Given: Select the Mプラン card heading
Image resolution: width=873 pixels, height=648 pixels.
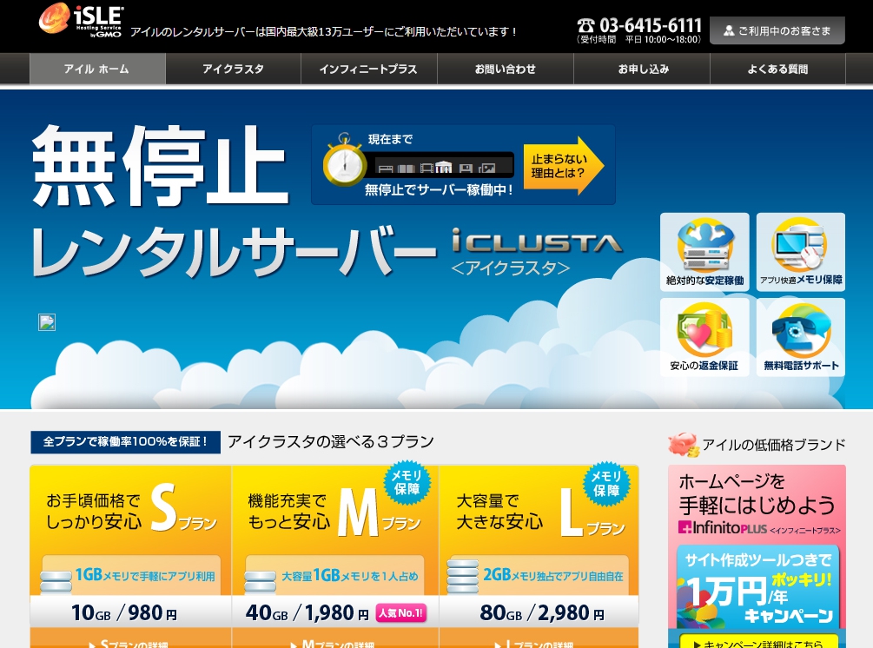Looking at the screenshot, I should (x=334, y=512).
